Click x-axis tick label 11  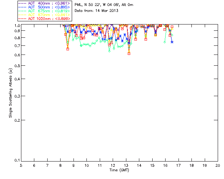100,165
